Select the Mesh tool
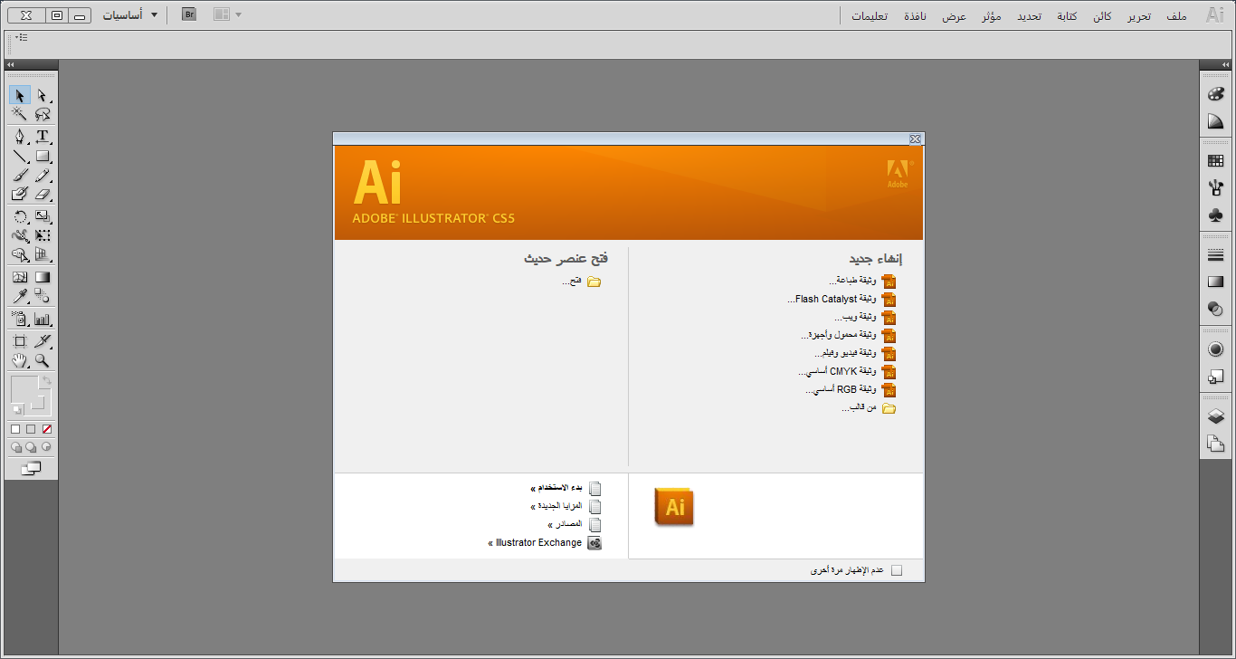Screen dimensions: 1236x659 (x=20, y=277)
